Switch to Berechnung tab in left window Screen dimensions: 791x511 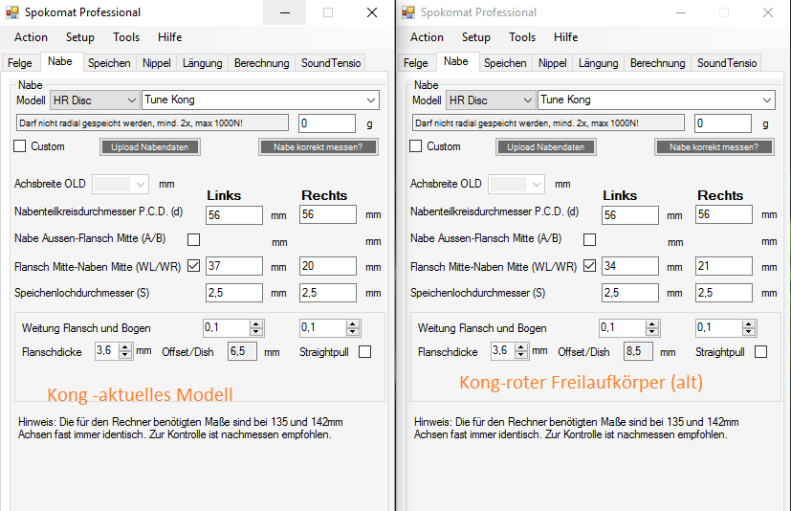click(x=262, y=63)
